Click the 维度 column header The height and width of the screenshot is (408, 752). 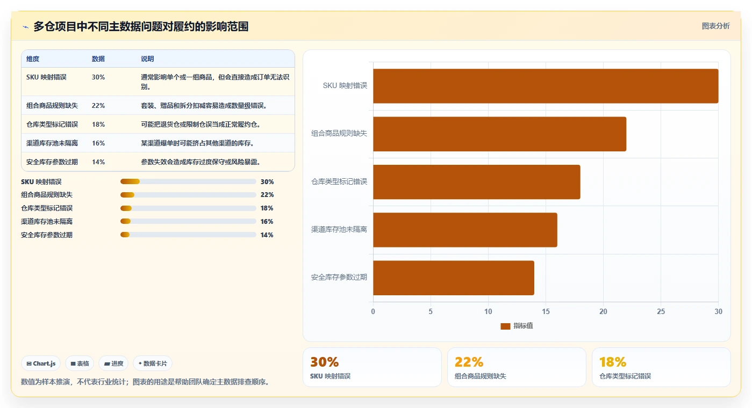[x=33, y=59]
